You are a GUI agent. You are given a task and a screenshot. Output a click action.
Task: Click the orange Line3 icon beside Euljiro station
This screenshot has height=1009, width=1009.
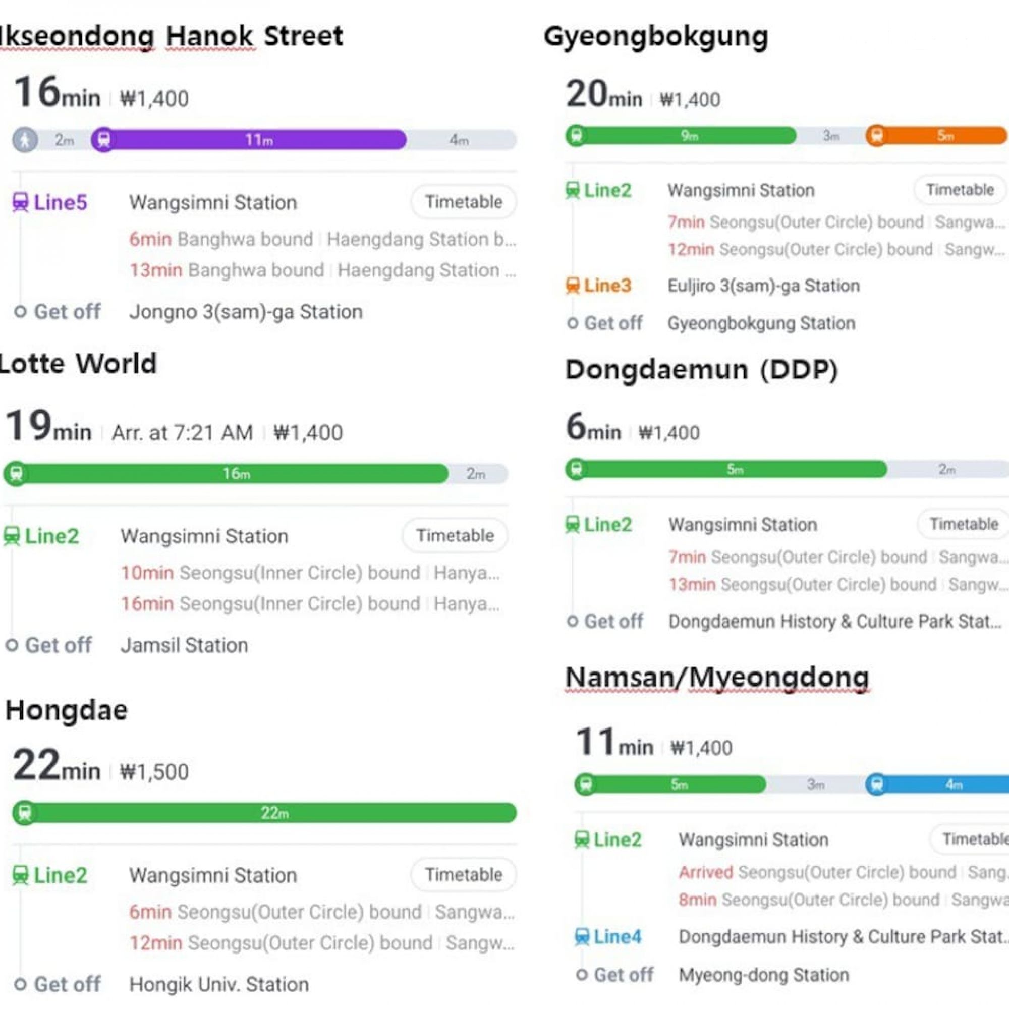point(573,286)
